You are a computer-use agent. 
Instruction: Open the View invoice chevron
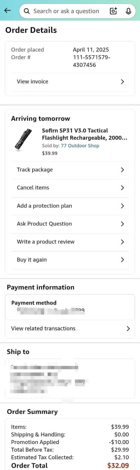point(122,82)
